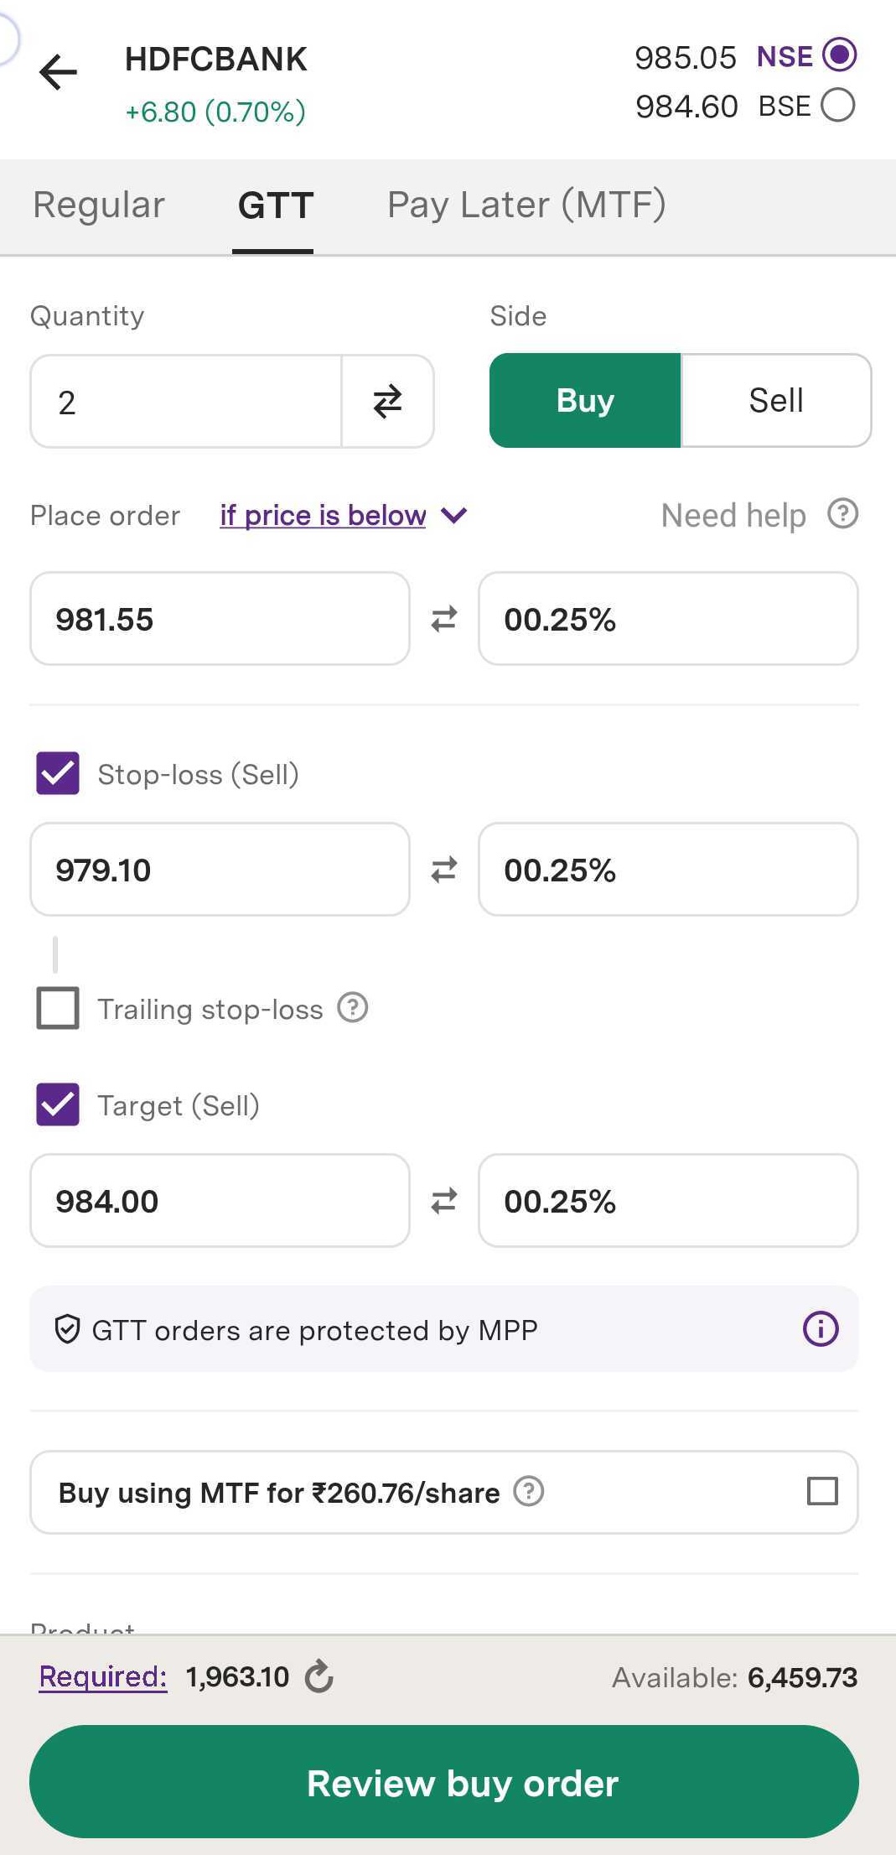Tap the quantity swap arrows icon
The width and height of the screenshot is (896, 1855).
click(x=387, y=402)
